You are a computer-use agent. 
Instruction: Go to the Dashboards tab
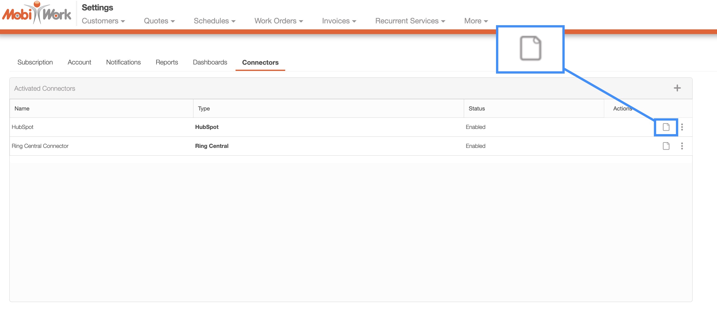pos(210,62)
